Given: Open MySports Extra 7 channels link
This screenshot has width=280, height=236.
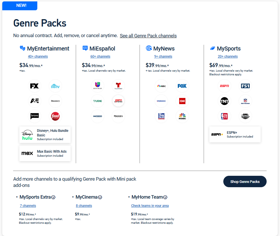Looking at the screenshot, I should pyautogui.click(x=28, y=205).
